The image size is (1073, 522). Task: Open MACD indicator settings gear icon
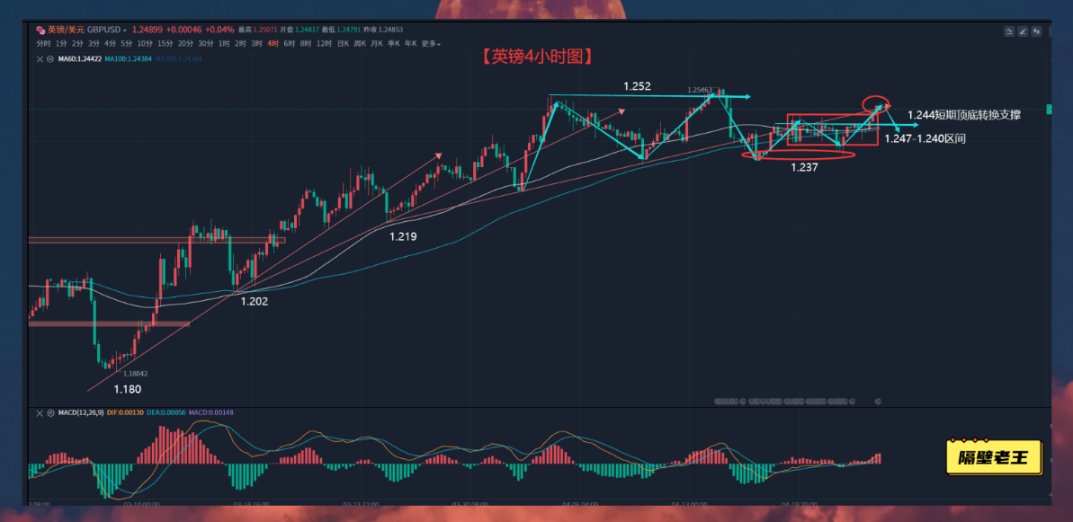[49, 413]
